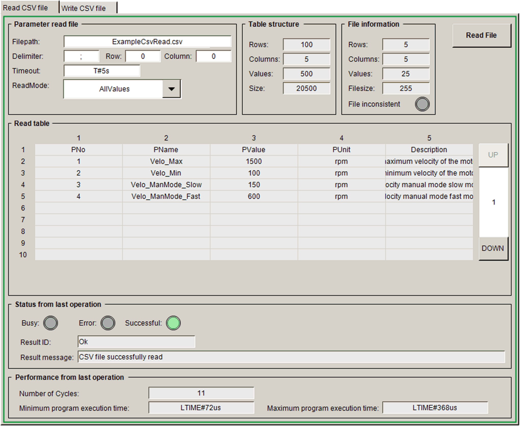This screenshot has width=520, height=426.
Task: Click the start Column input field
Action: click(x=213, y=56)
